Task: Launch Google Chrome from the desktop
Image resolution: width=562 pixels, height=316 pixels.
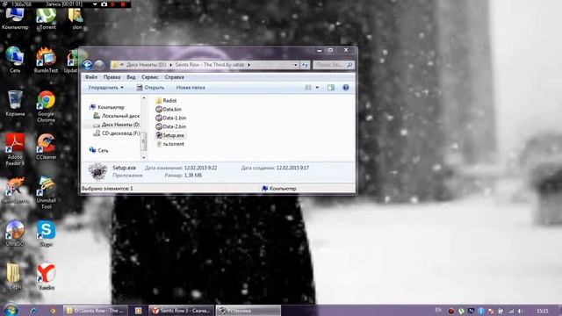Action: pos(46,106)
